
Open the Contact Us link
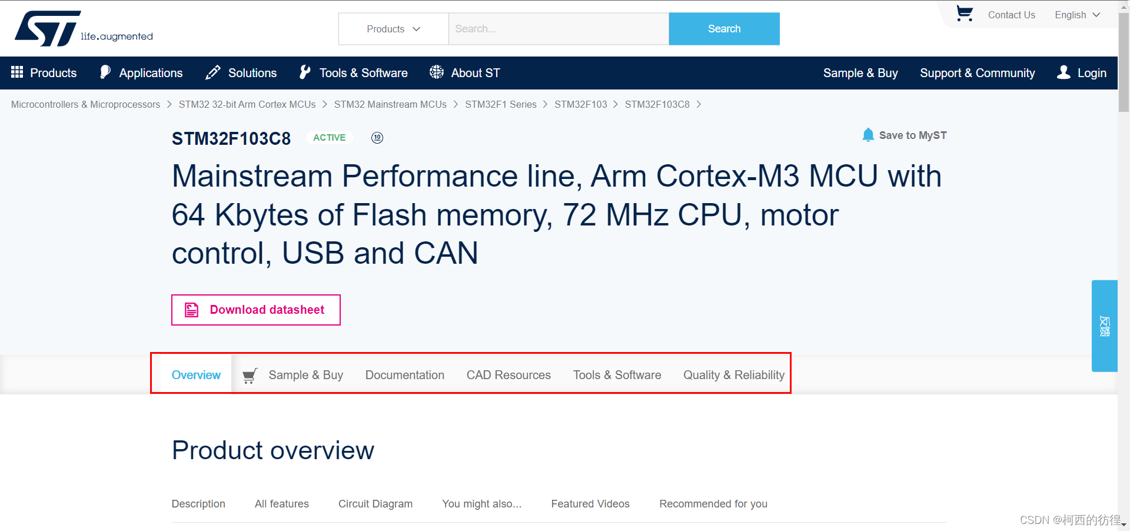click(x=1011, y=15)
